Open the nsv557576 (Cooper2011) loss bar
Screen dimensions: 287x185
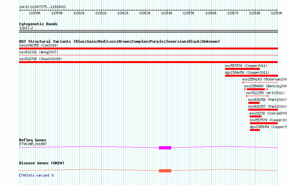click(x=242, y=69)
